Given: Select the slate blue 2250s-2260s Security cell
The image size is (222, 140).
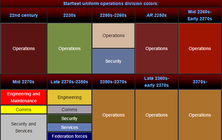Looking at the screenshot, I should pyautogui.click(x=114, y=61).
